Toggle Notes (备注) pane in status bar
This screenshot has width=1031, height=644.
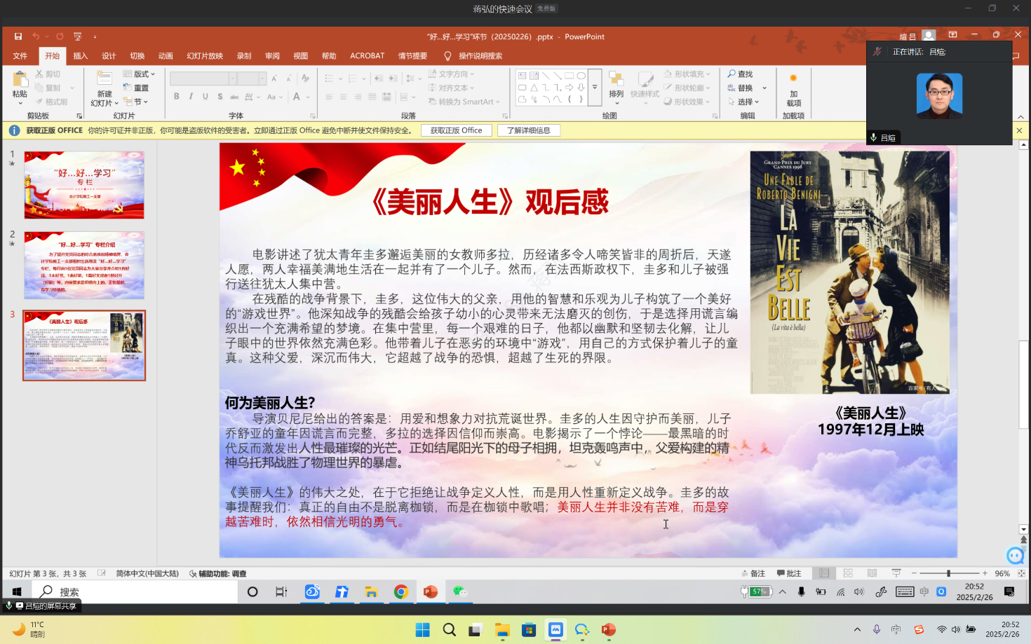coord(753,573)
